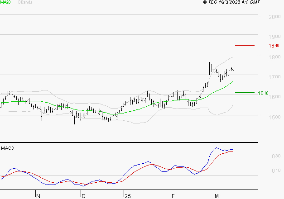
Task: Select the M month marker on timeline
Action: (x=217, y=196)
